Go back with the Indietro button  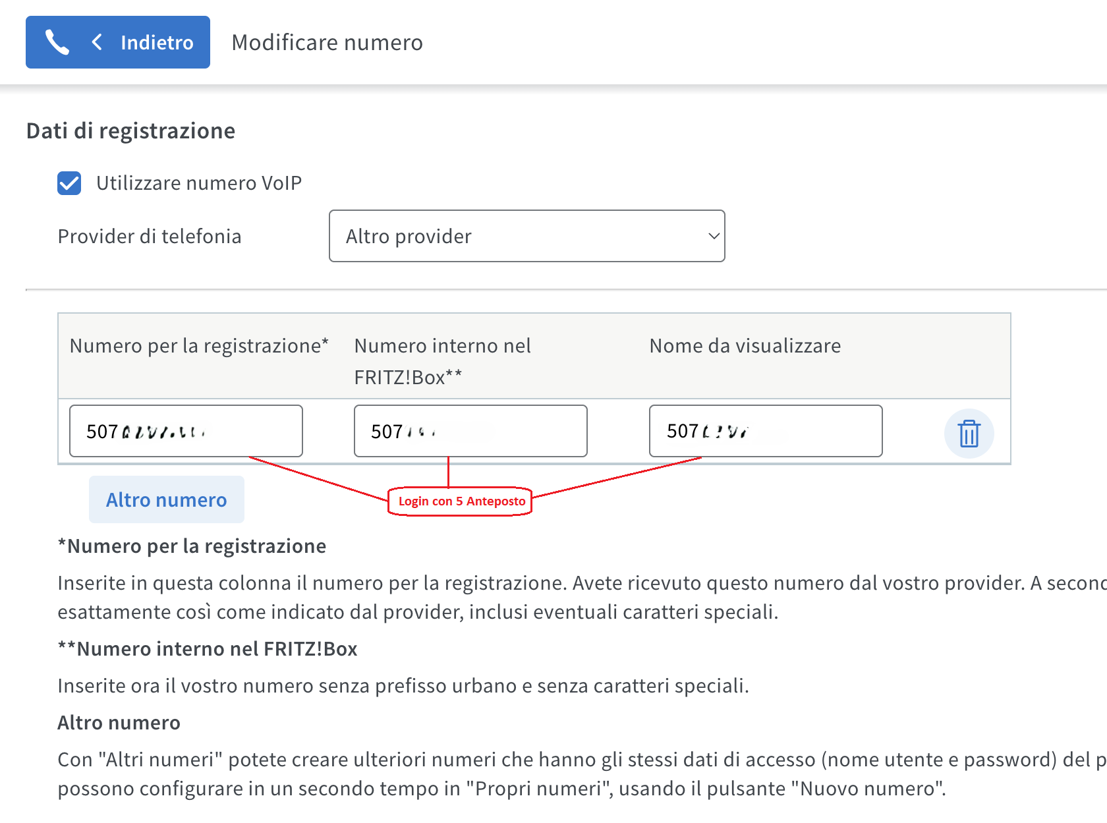(x=118, y=42)
